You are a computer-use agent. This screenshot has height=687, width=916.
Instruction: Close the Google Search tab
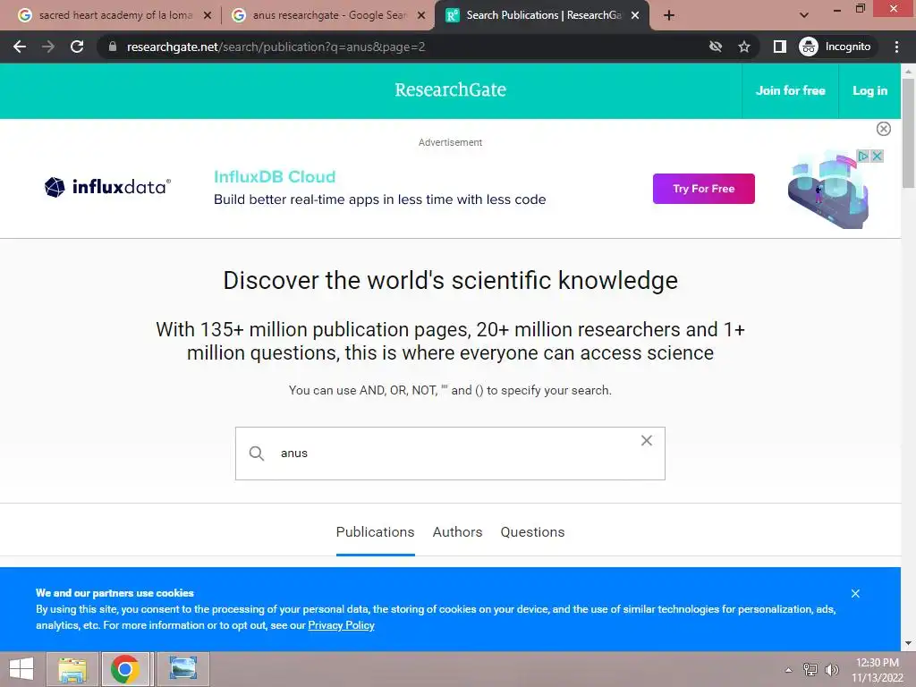tap(420, 15)
